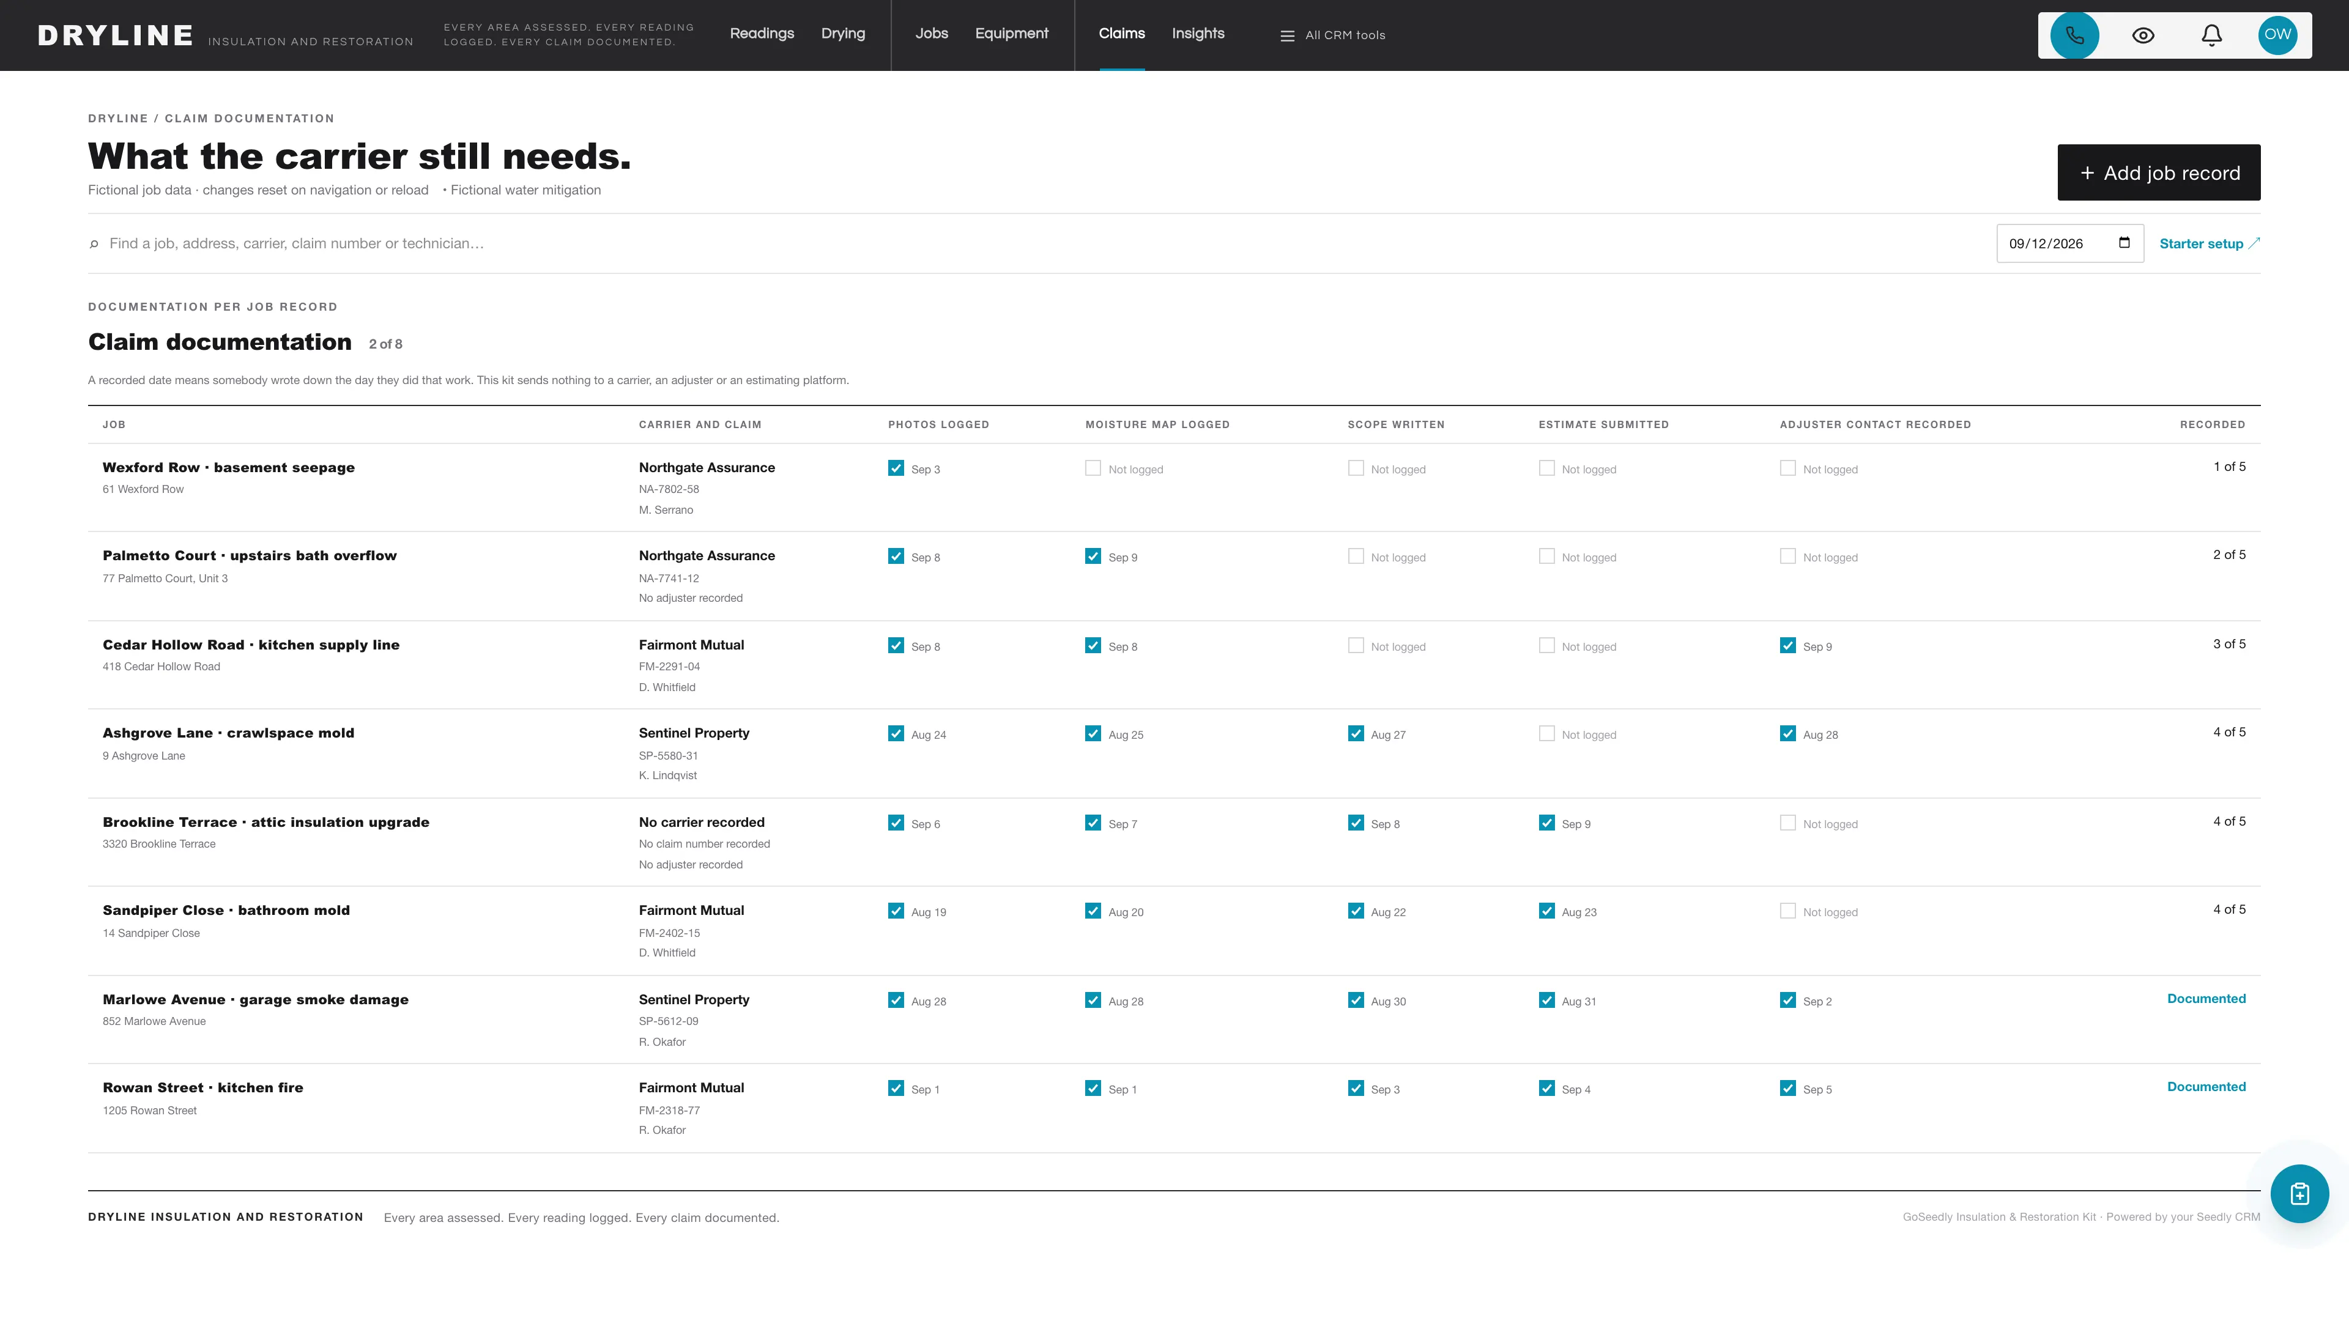This screenshot has height=1321, width=2349.
Task: Open the OW user avatar
Action: (2277, 35)
